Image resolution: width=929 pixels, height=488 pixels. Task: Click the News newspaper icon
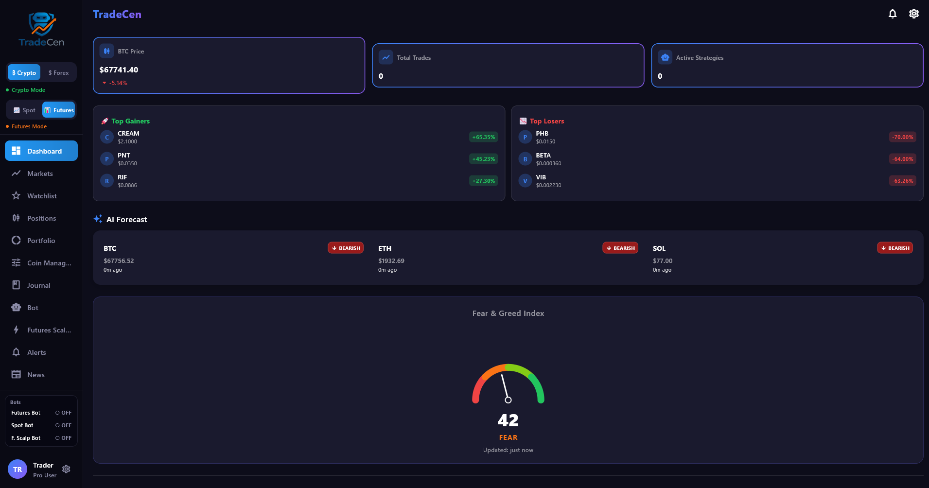click(x=16, y=374)
